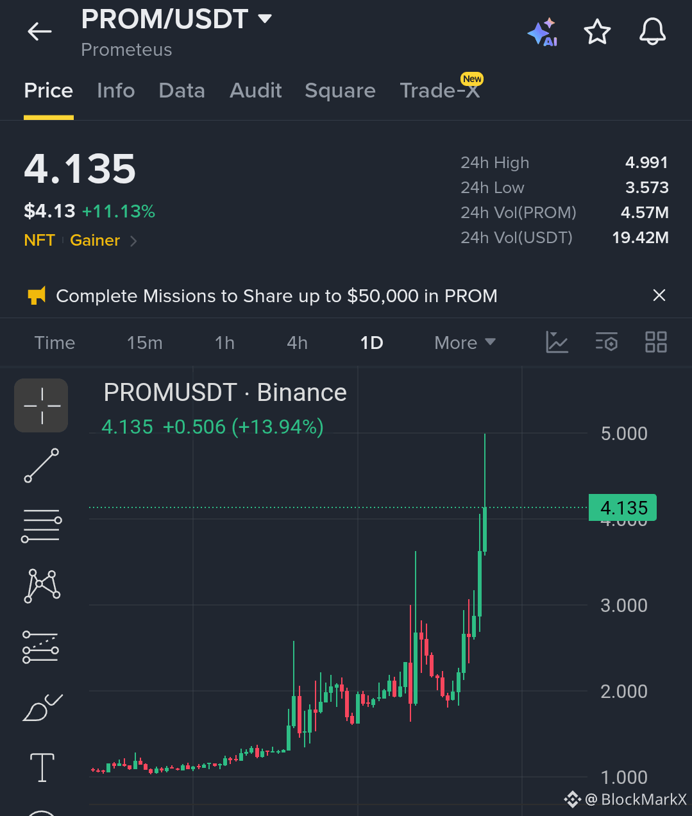Tap the +11.13% price change text

119,211
